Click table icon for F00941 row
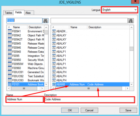The height and width of the screenshot is (116, 140). point(10,31)
